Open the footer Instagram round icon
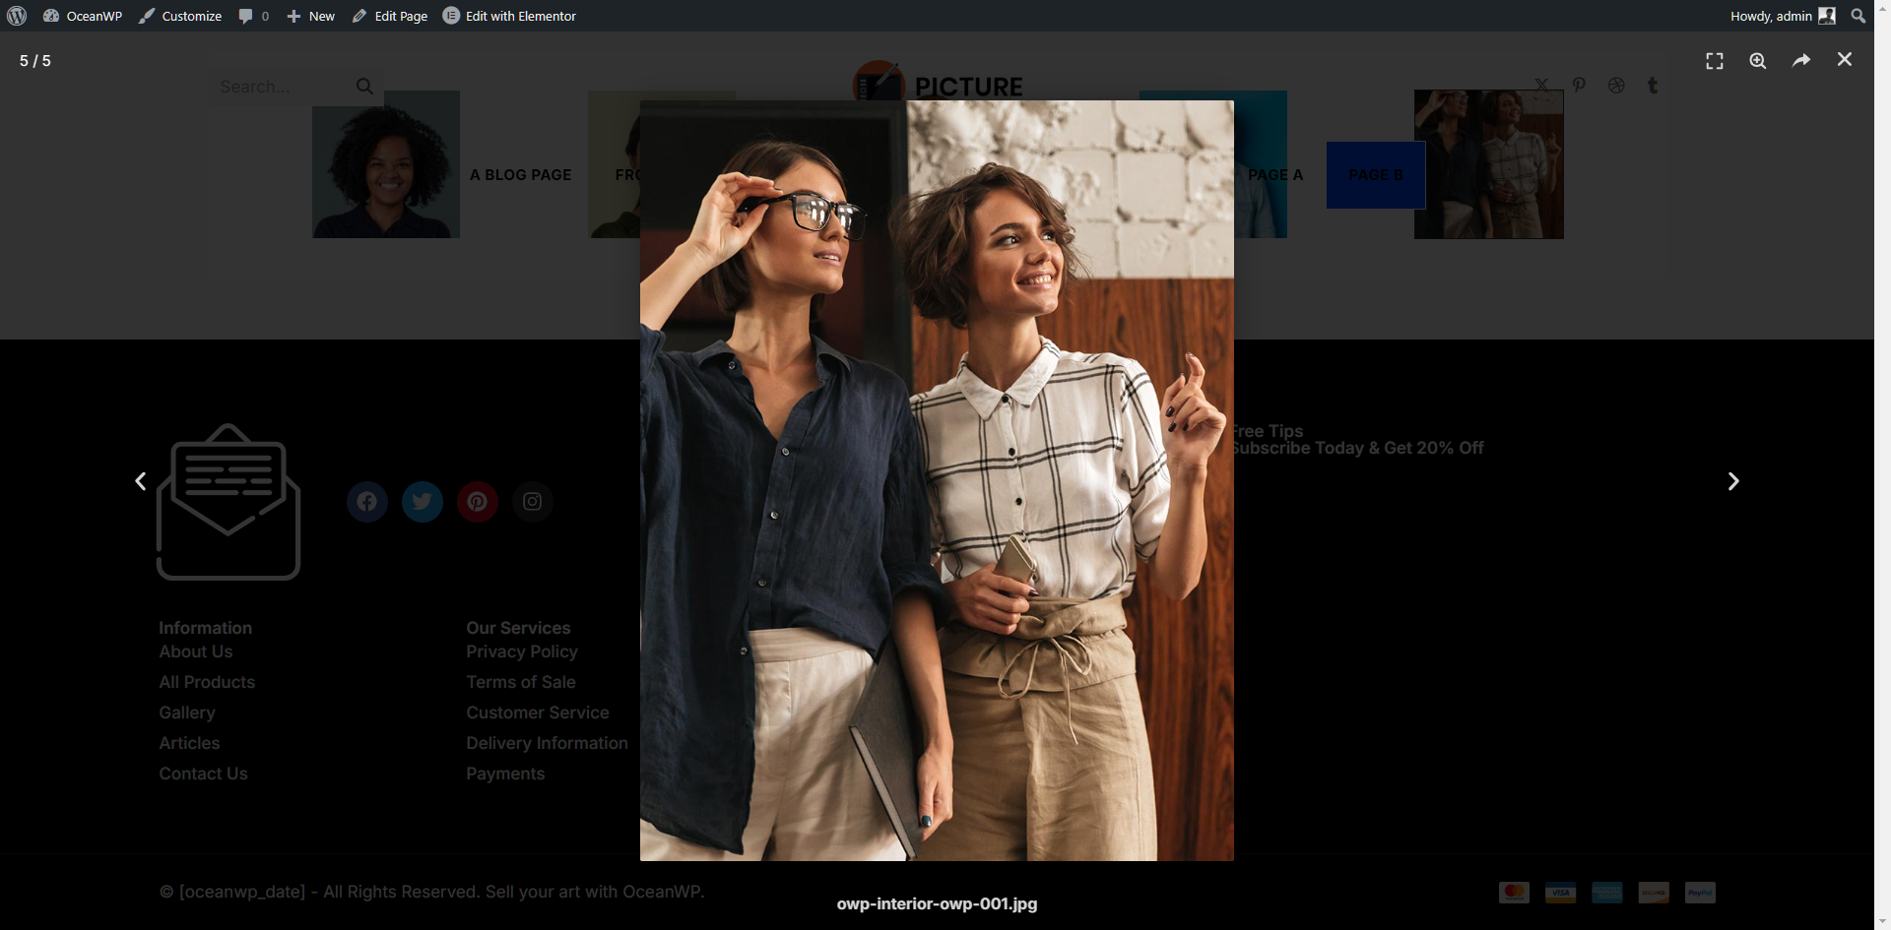 pyautogui.click(x=533, y=502)
